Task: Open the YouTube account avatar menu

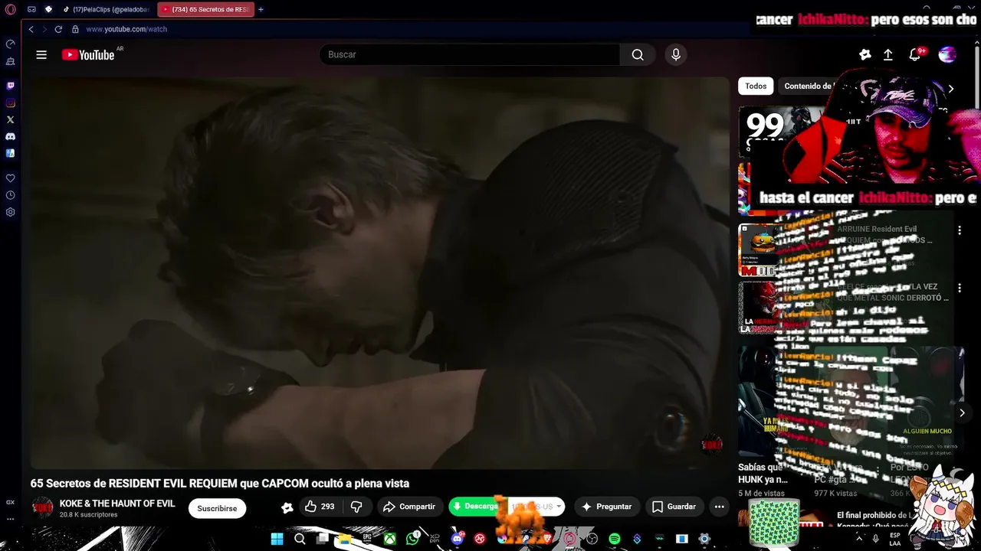Action: [947, 54]
